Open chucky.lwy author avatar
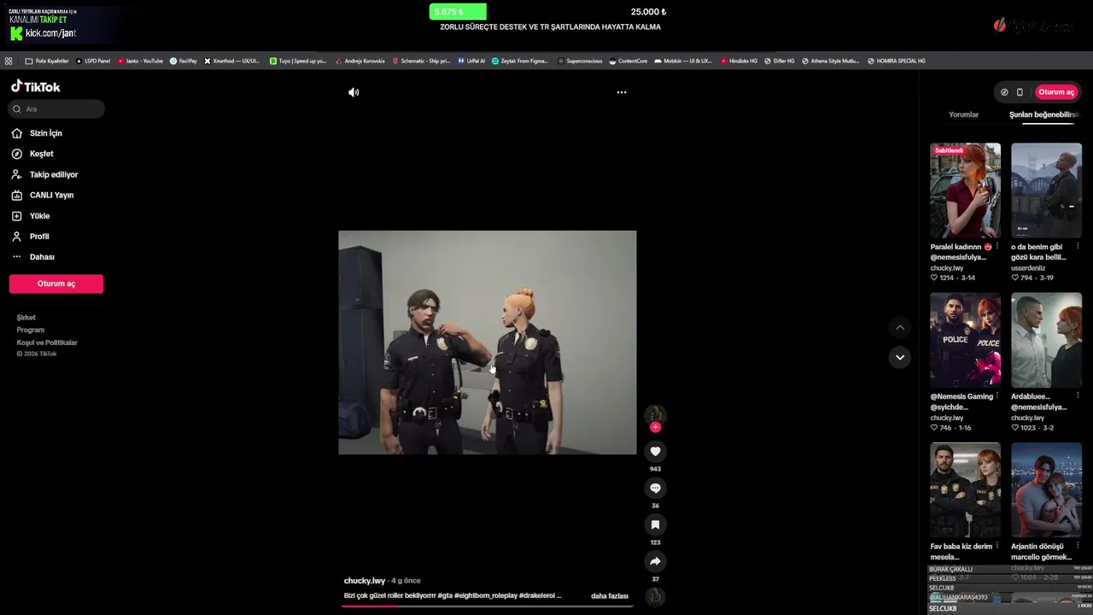Viewport: 1093px width, 615px height. (655, 415)
